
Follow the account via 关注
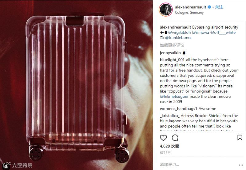[x=219, y=7]
